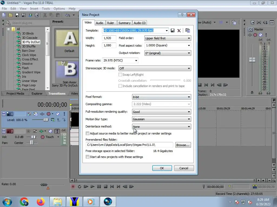Click the Save toolbar icon in Vegas Pro
The width and height of the screenshot is (277, 207).
(17, 15)
